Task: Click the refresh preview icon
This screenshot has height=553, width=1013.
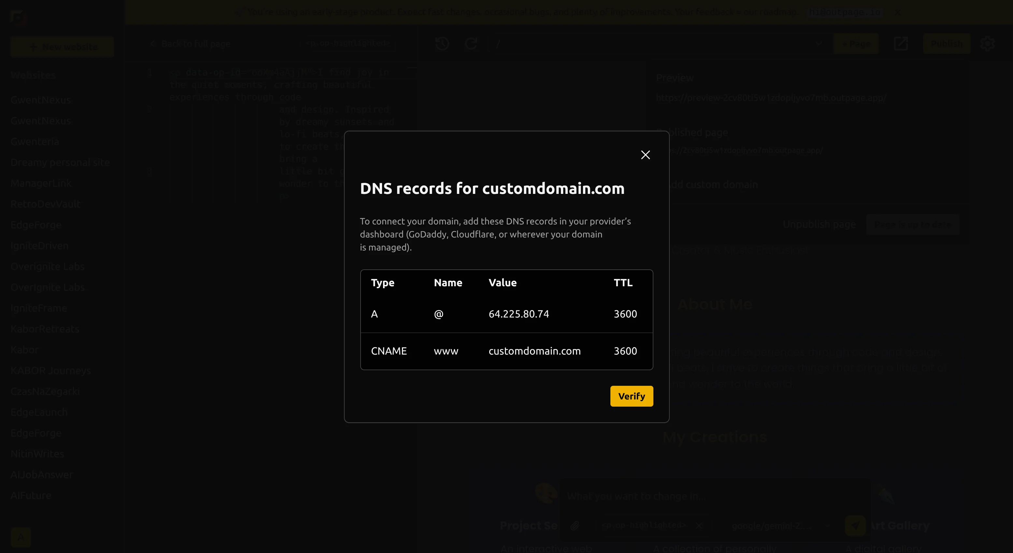Action: pos(471,44)
